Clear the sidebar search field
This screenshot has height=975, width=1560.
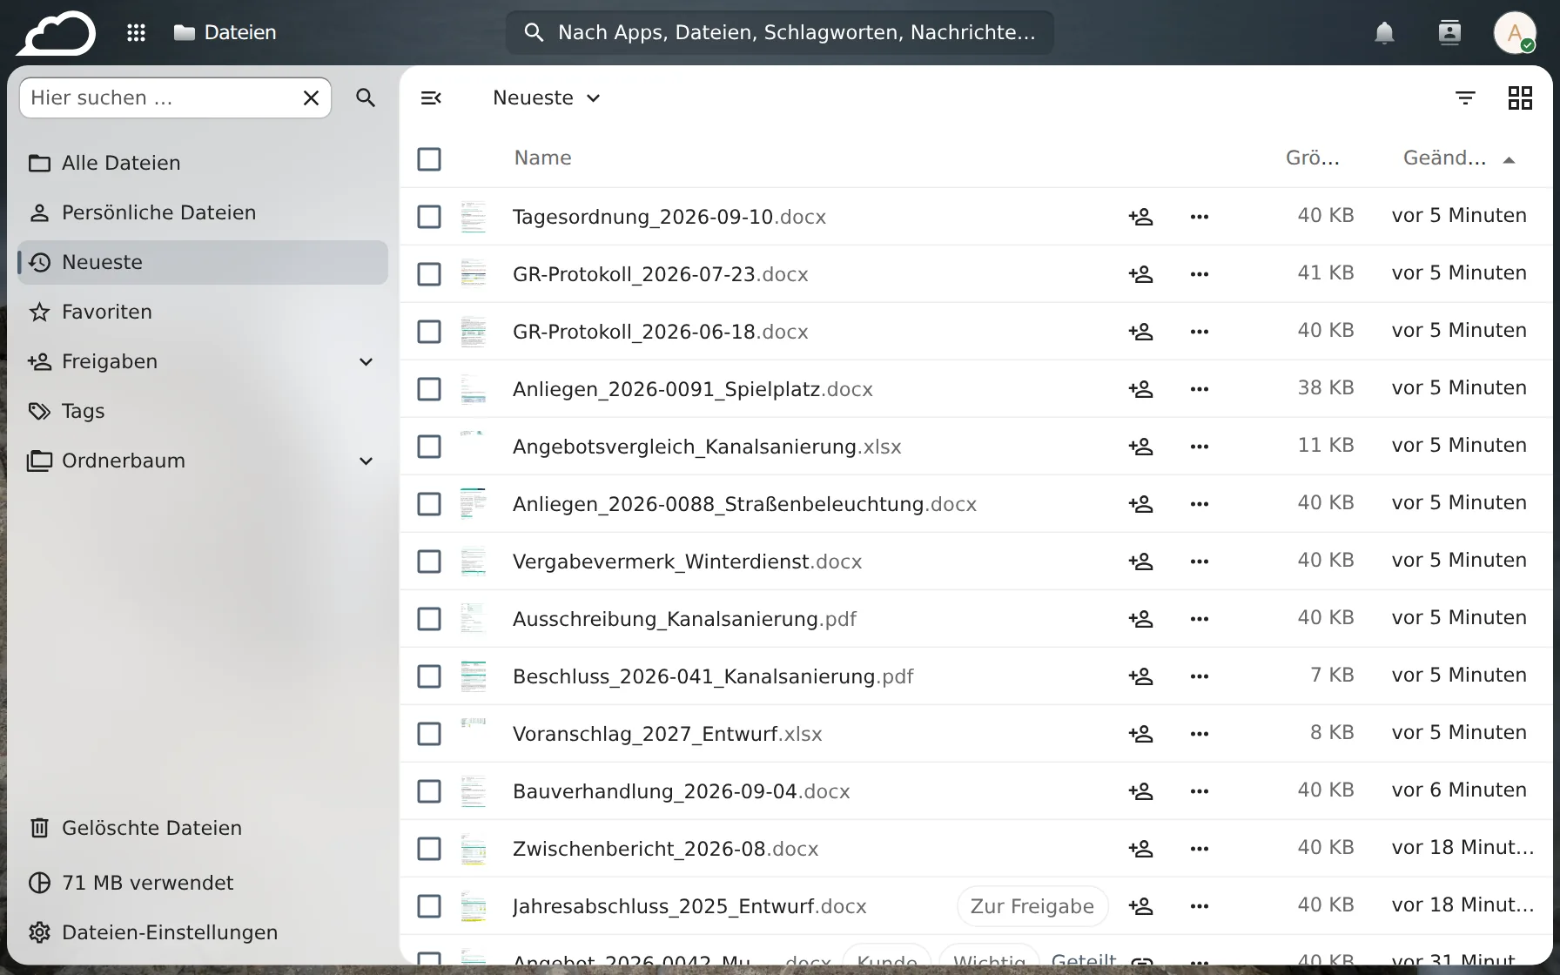point(311,97)
